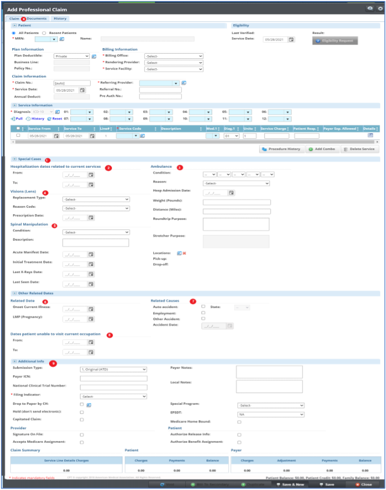
Task: Switch to the Documents tab
Action: coord(36,19)
